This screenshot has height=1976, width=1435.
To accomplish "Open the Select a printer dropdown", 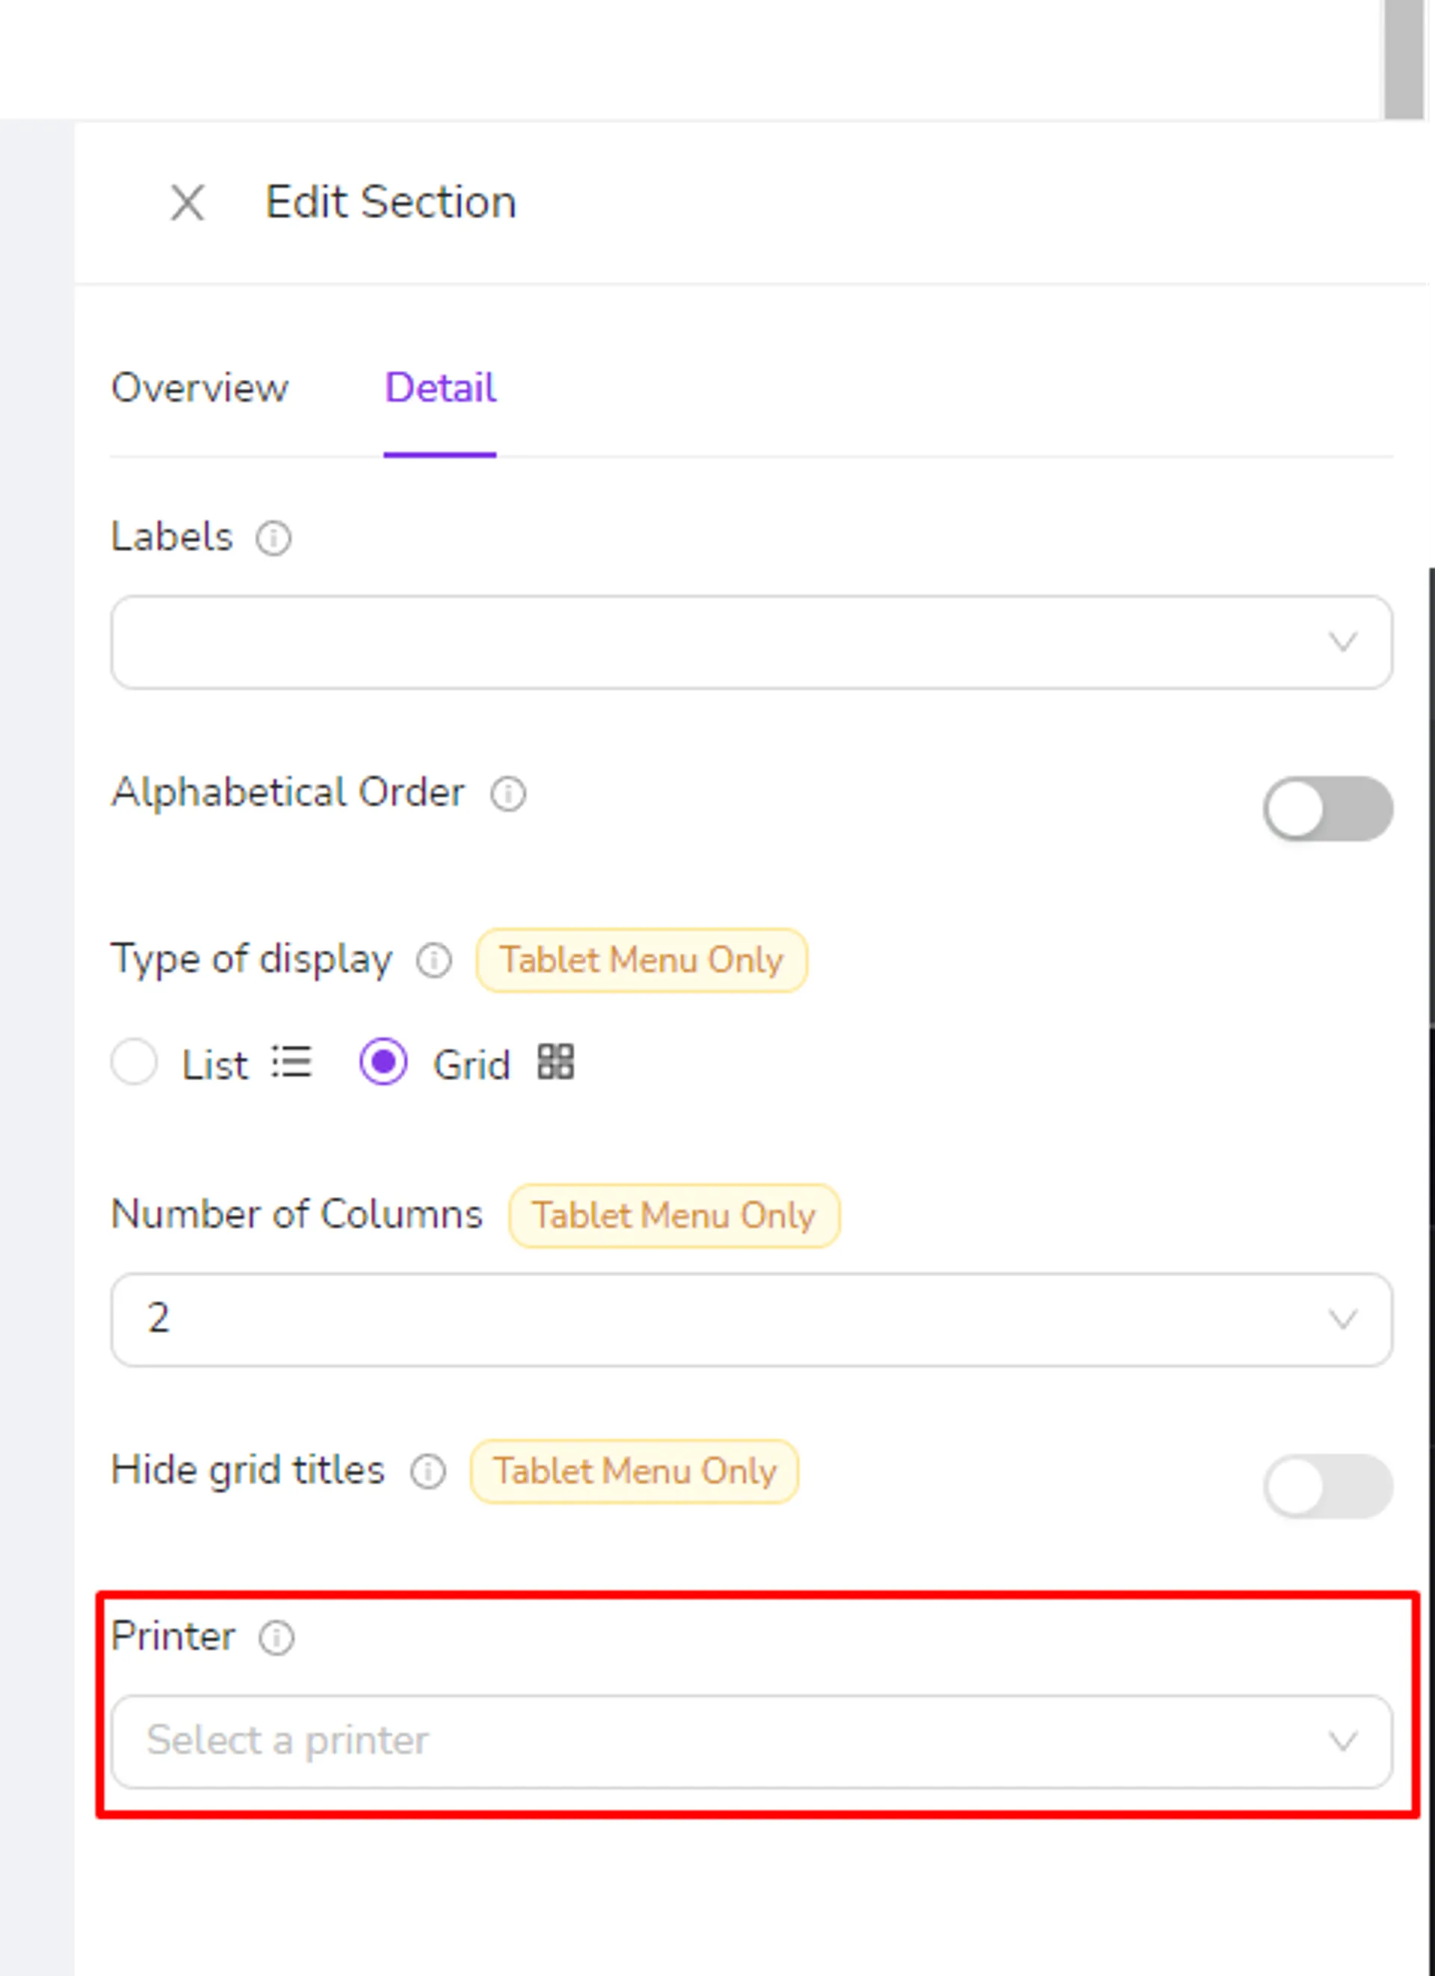I will coord(751,1742).
